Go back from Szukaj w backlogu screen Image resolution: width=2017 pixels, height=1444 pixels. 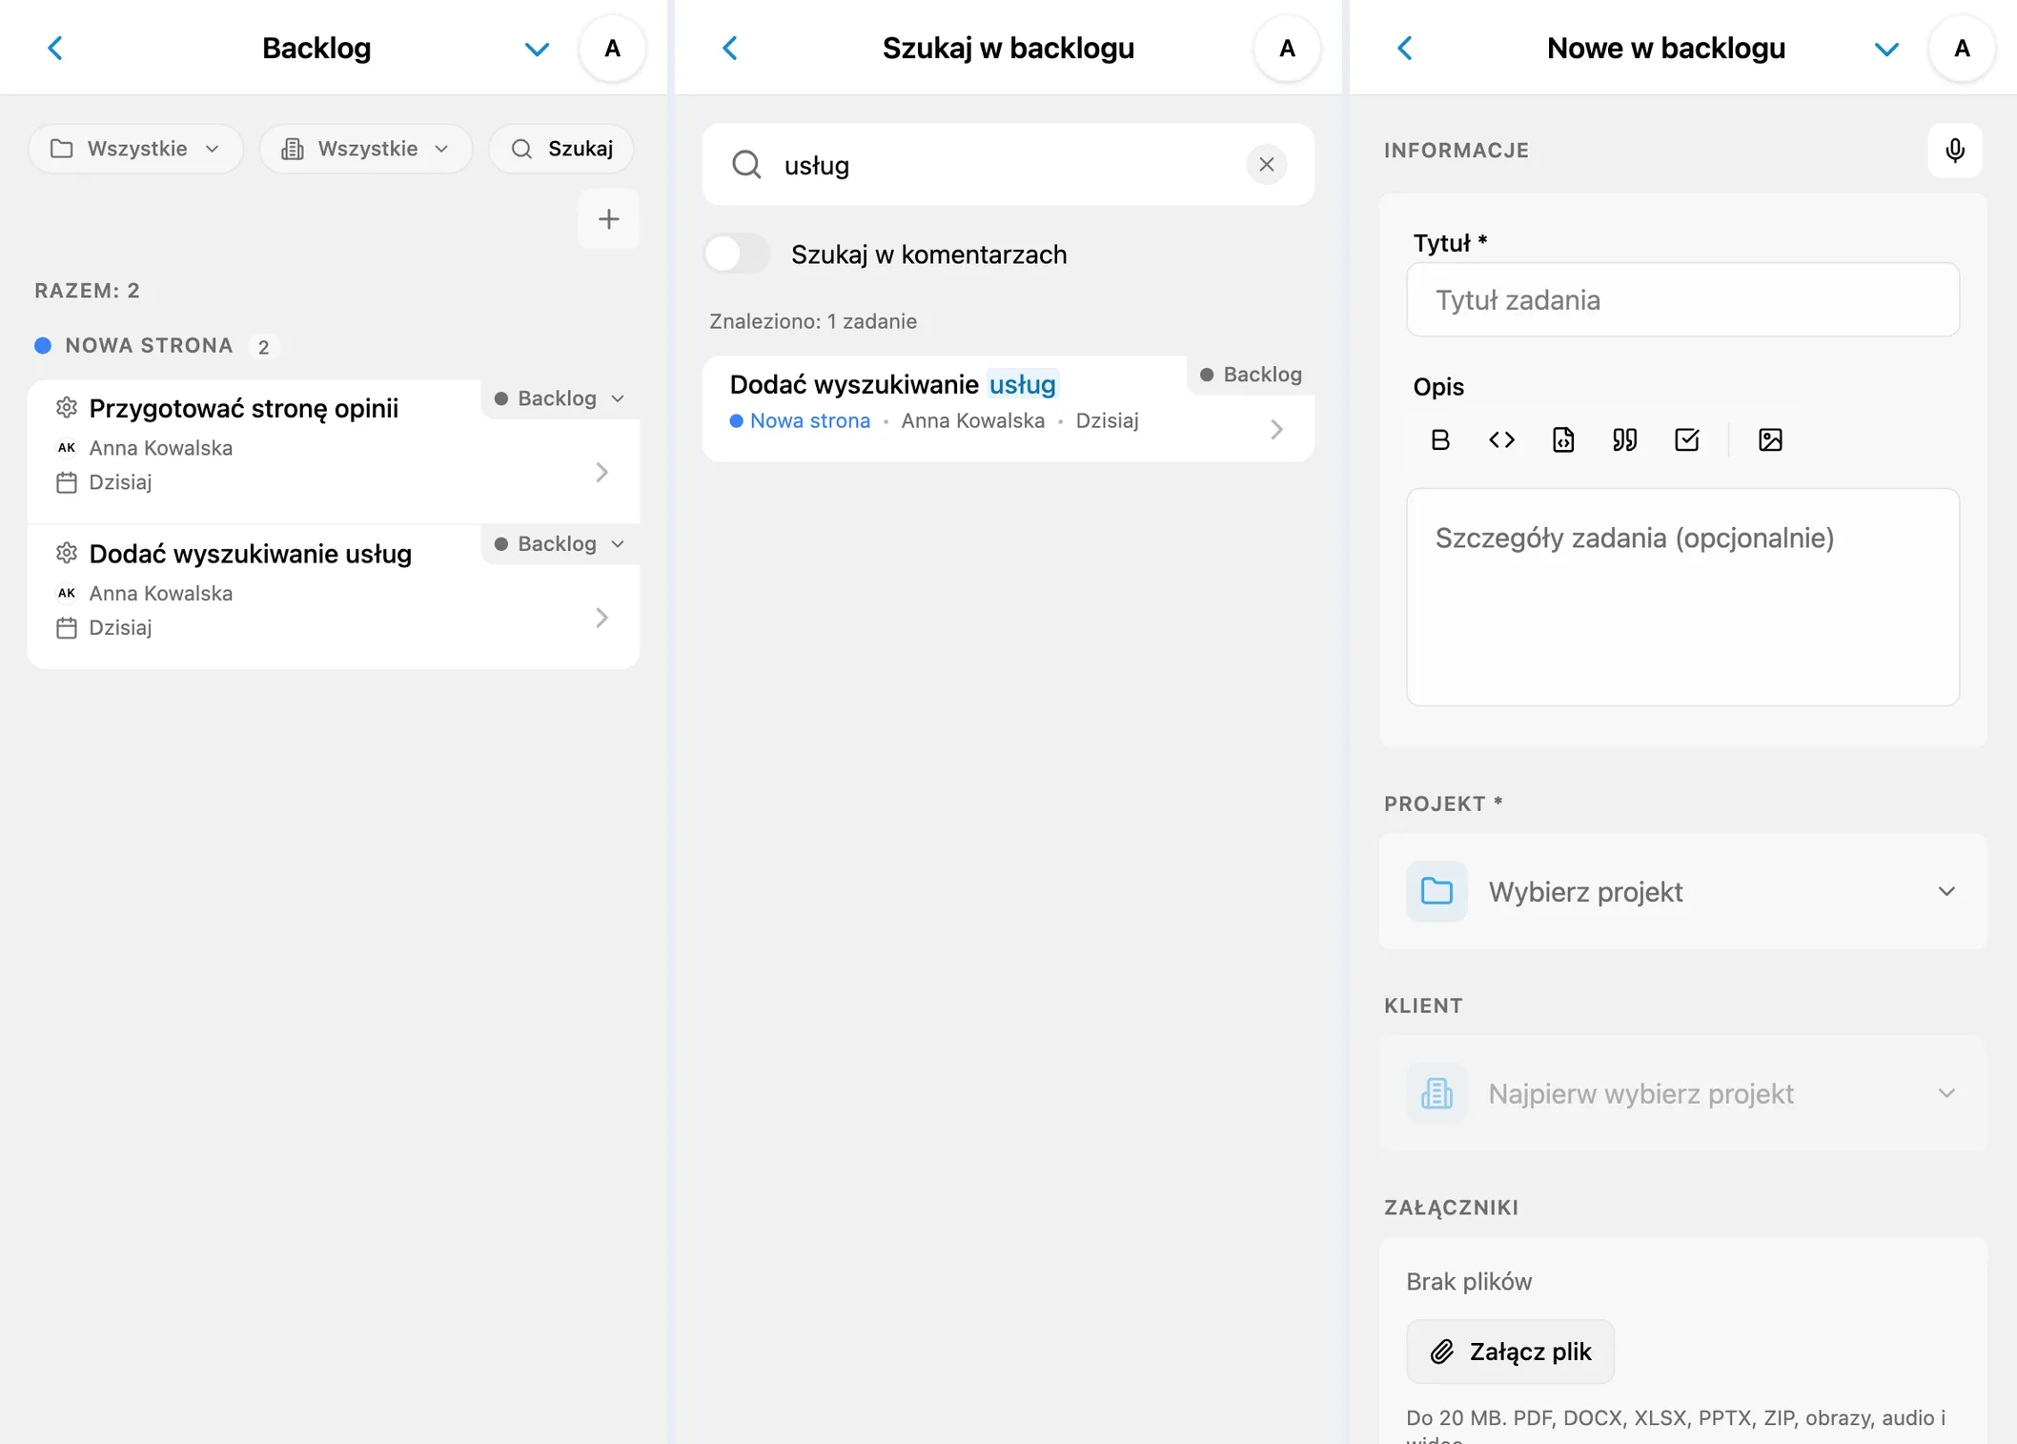tap(730, 48)
